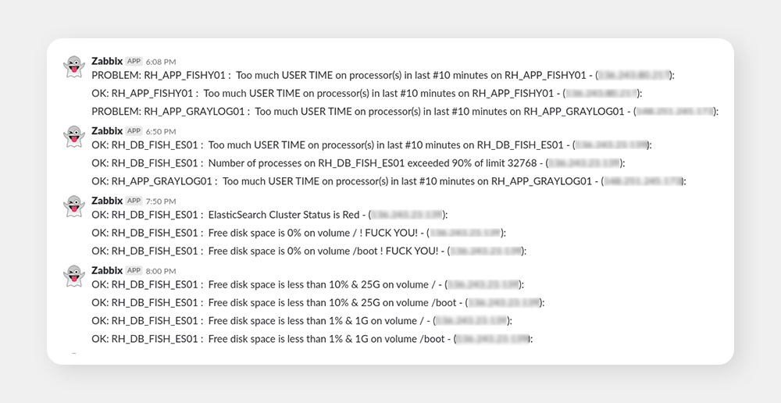Open the 6:50 PM message timestamp
The height and width of the screenshot is (403, 781).
(161, 131)
